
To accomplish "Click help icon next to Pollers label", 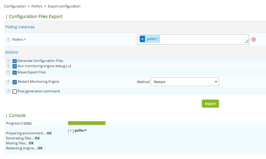I will point(8,40).
